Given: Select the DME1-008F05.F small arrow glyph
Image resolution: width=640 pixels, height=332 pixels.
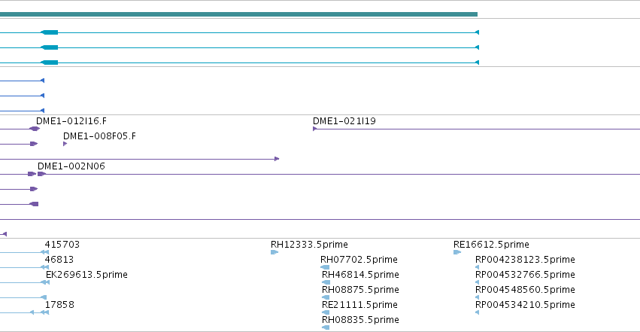Looking at the screenshot, I should [x=65, y=144].
